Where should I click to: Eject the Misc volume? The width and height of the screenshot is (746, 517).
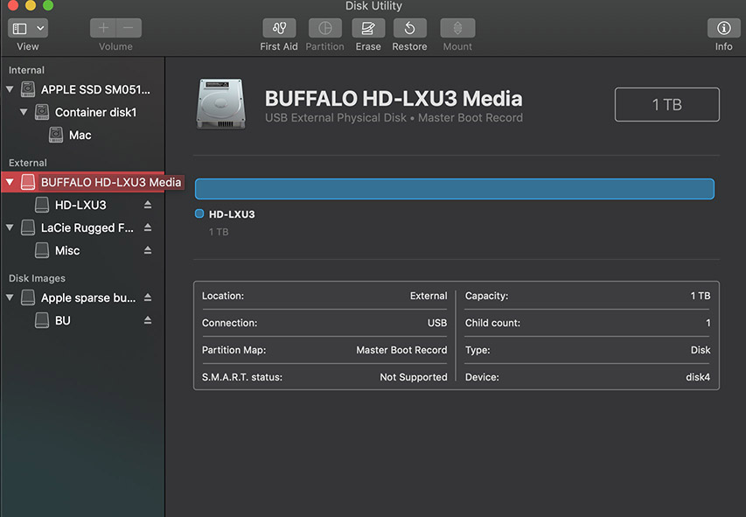pyautogui.click(x=148, y=250)
